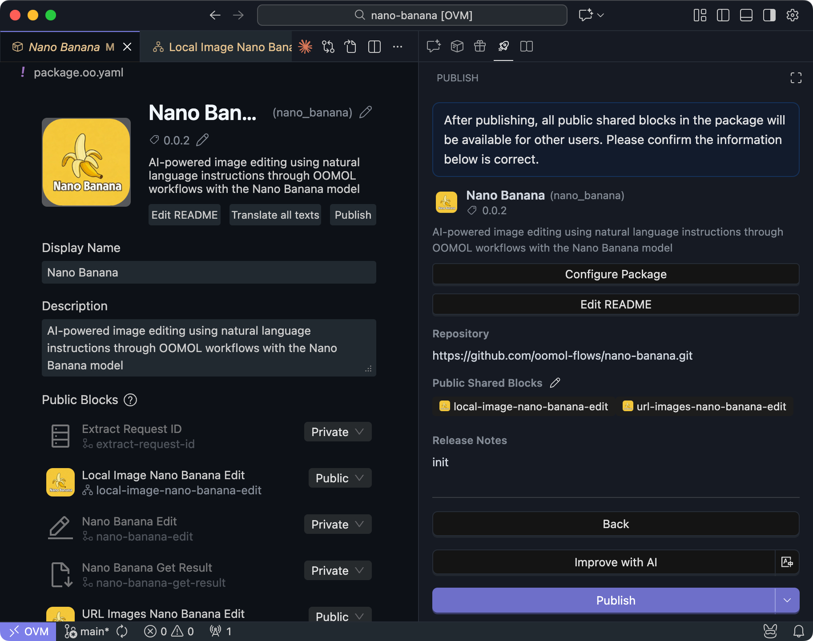This screenshot has width=813, height=641.
Task: Select the rocket Publish icon in the activity bar
Action: click(503, 47)
